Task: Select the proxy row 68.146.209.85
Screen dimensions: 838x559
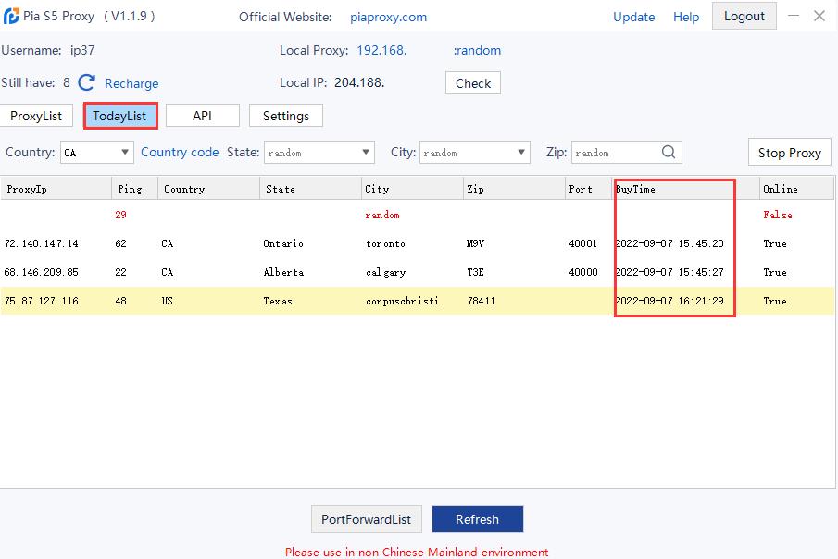Action: (417, 272)
